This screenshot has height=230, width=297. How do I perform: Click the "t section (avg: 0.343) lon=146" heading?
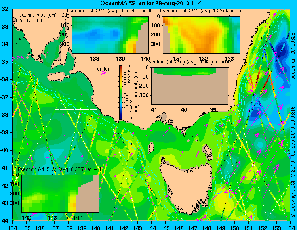[x=189, y=62]
